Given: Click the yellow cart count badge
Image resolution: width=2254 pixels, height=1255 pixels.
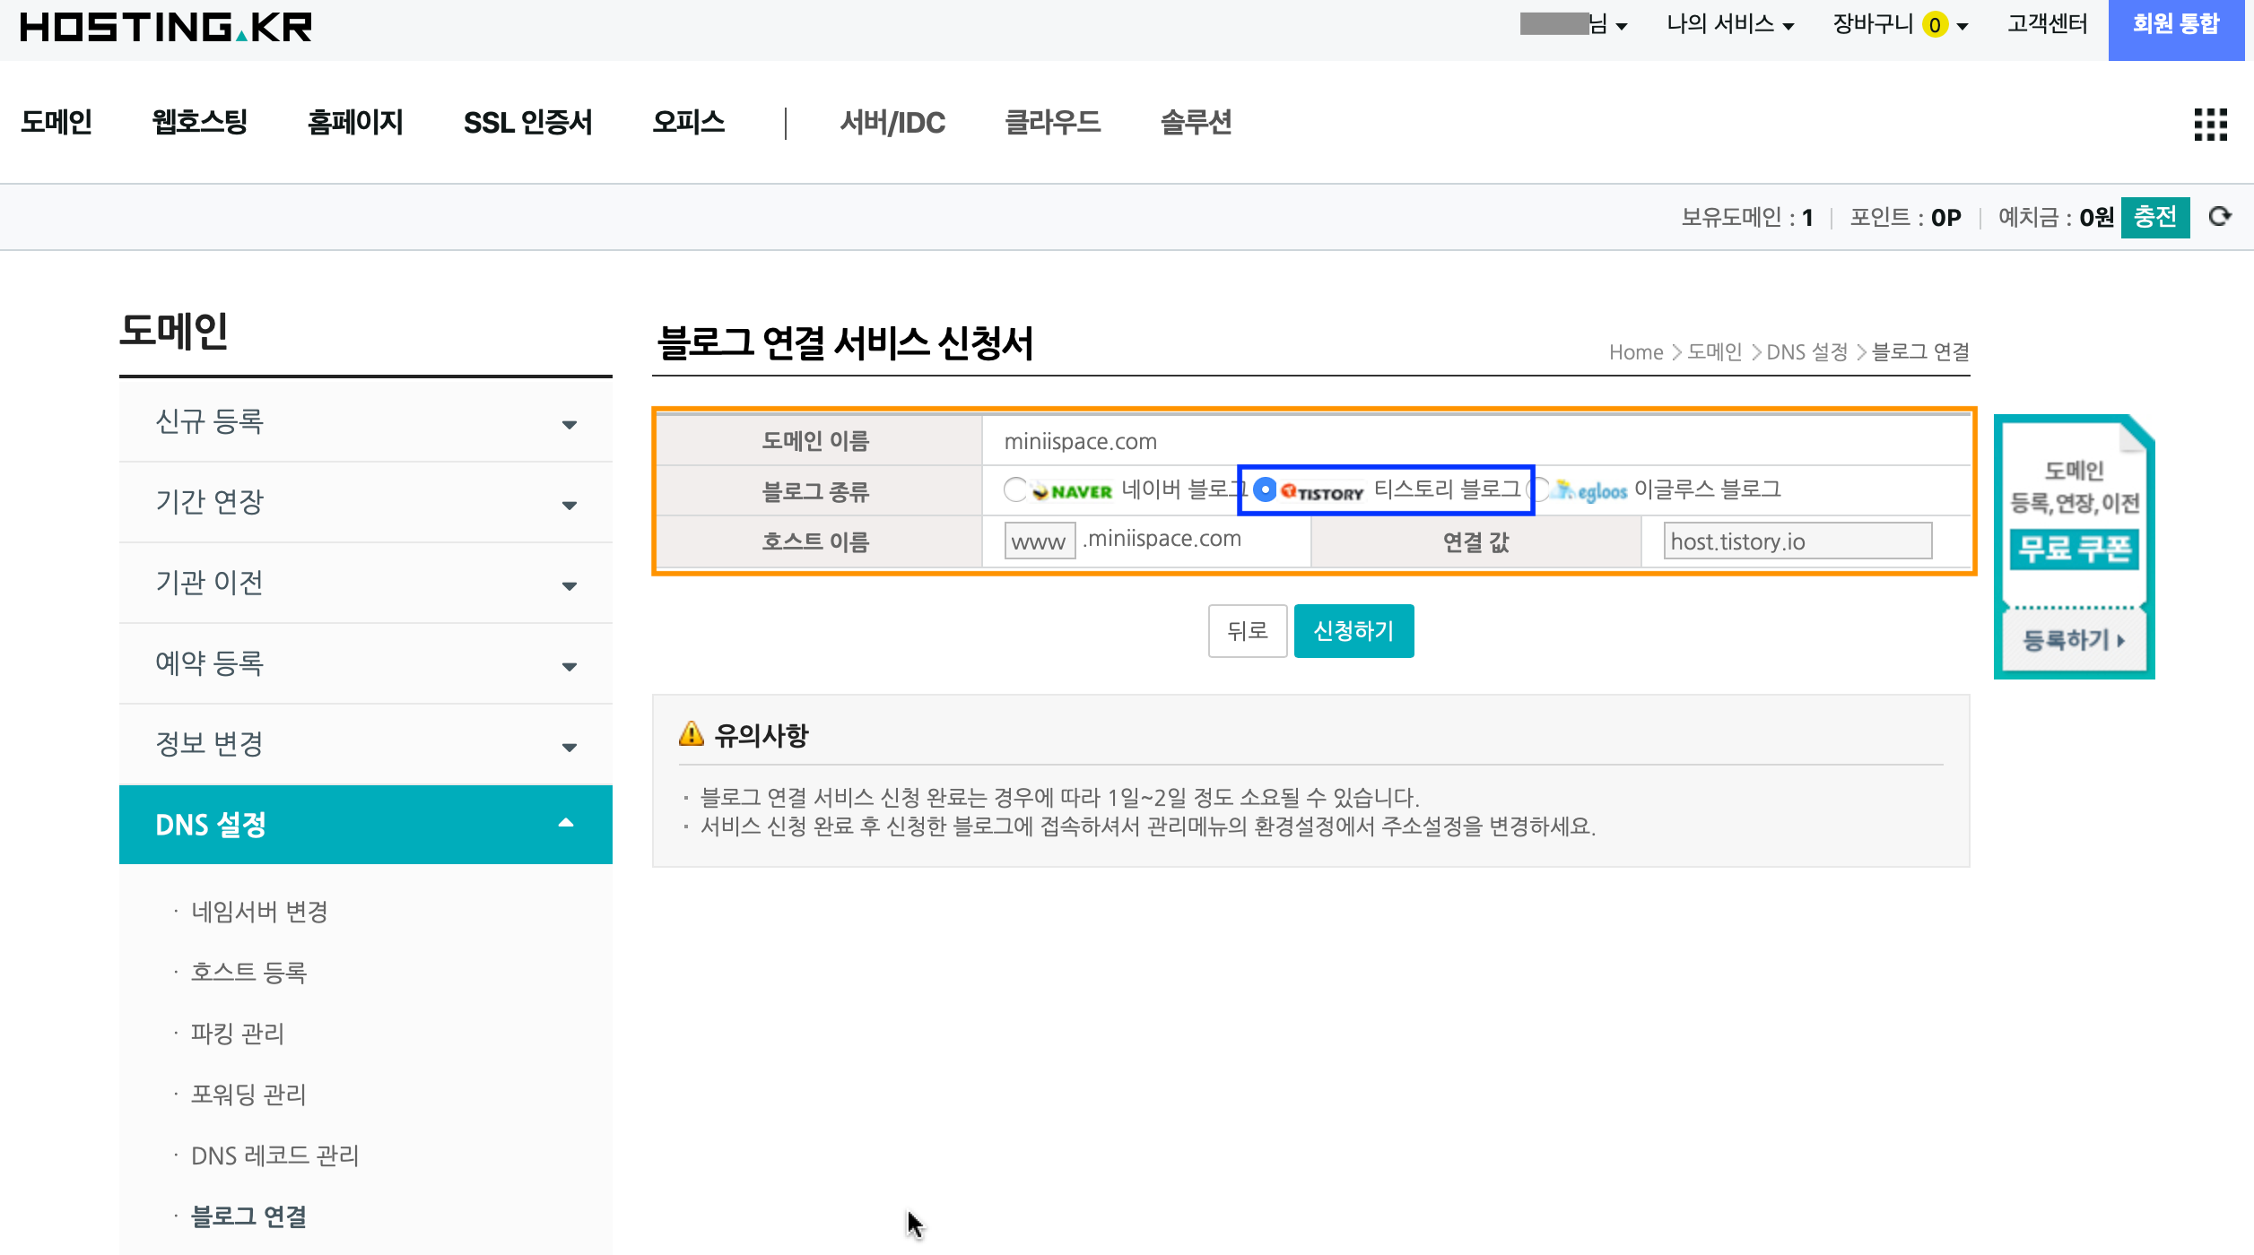Looking at the screenshot, I should pos(1934,25).
